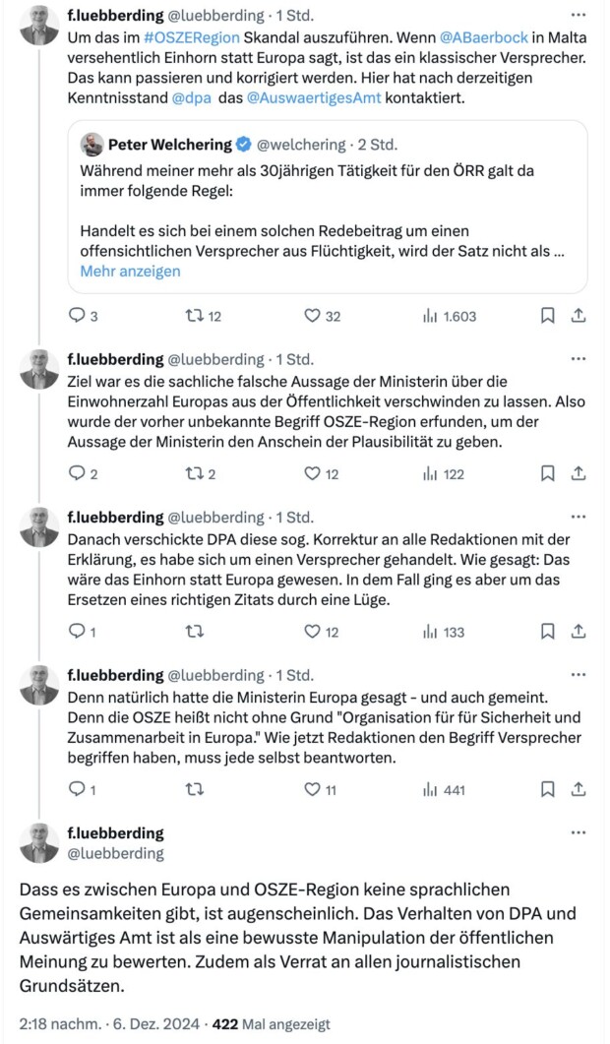Open more options on the second tweet about Einwohnerzahl
The height and width of the screenshot is (1044, 610).
(579, 359)
